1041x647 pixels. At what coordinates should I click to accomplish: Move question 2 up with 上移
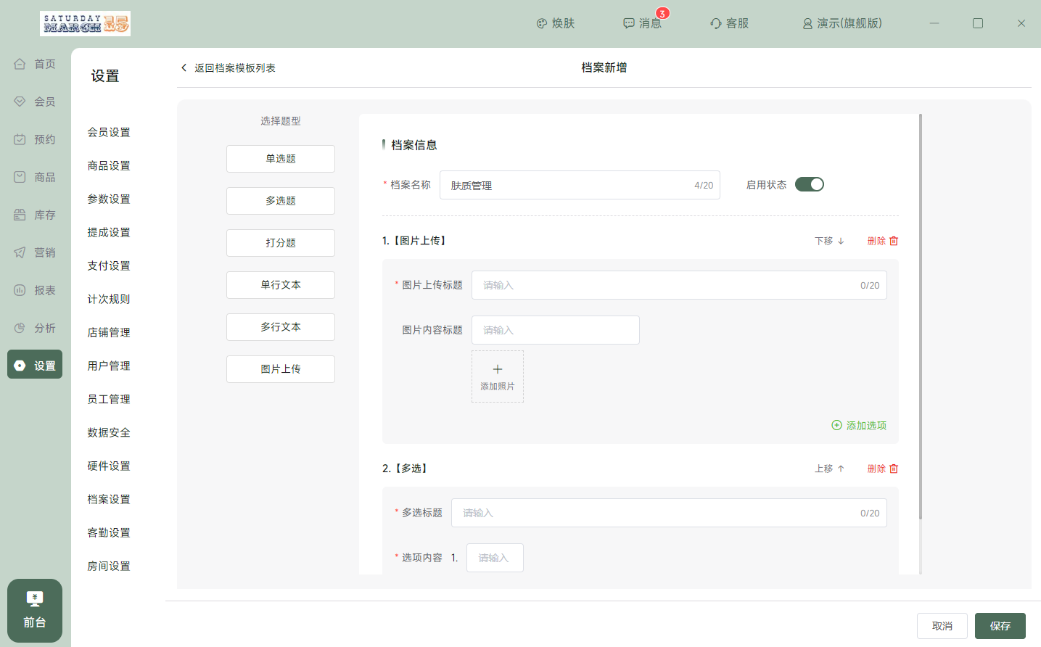(829, 469)
